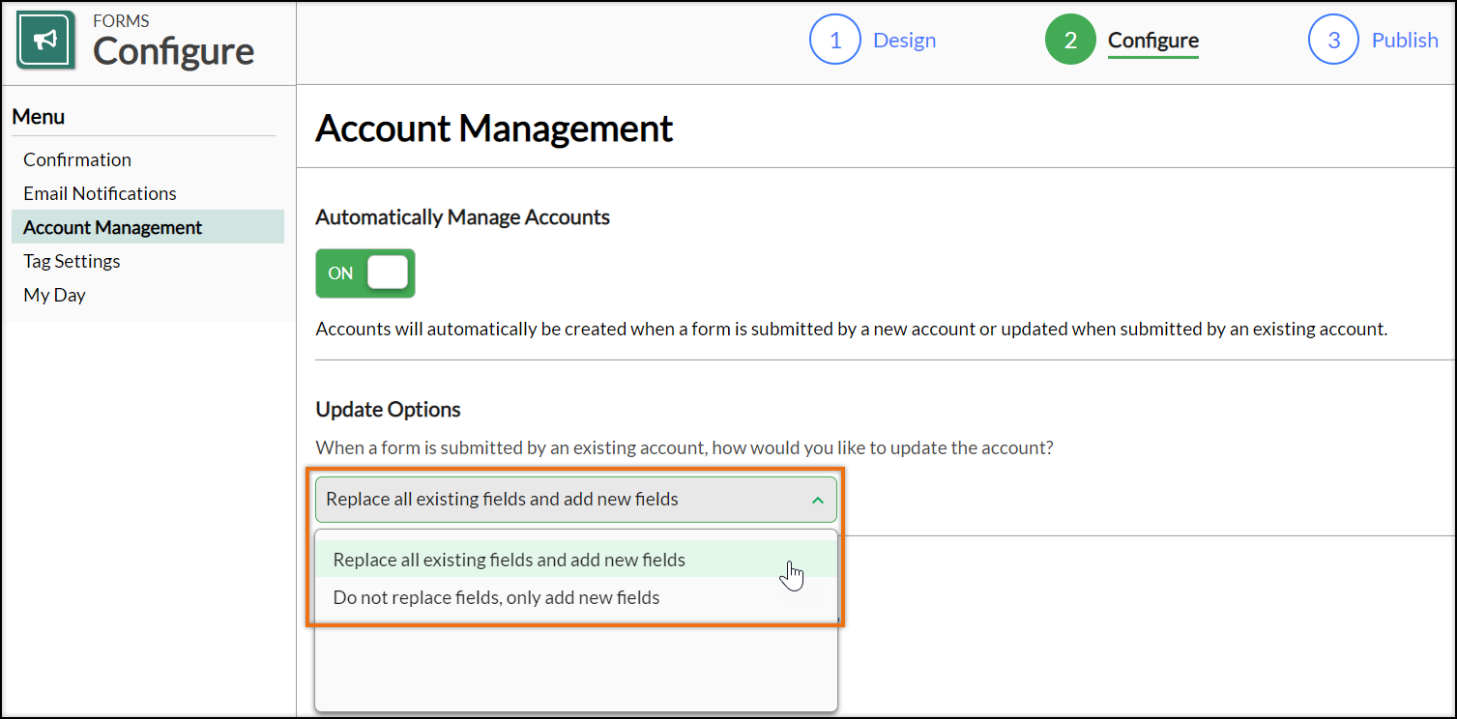The height and width of the screenshot is (719, 1457).
Task: Toggle Automatically Manage Accounts off
Action: coord(364,273)
